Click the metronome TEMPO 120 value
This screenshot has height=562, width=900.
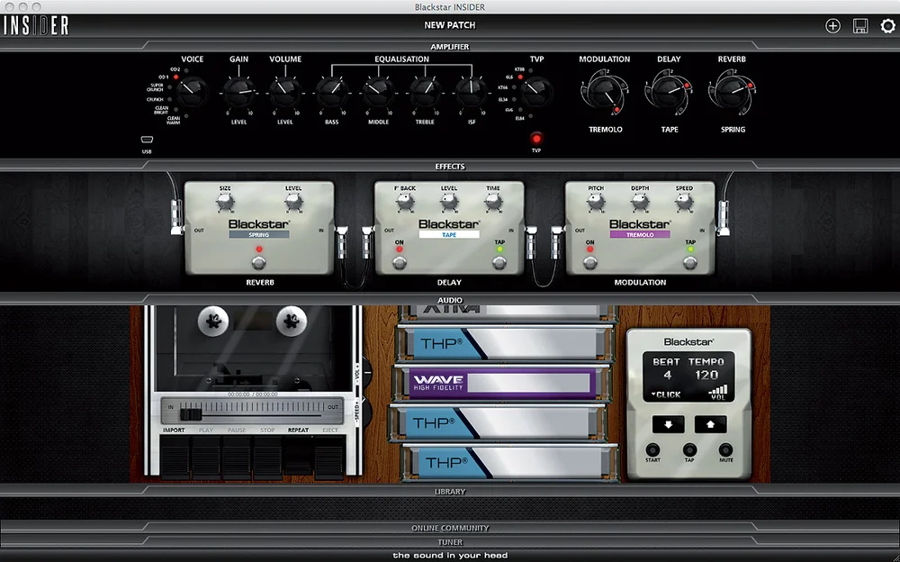click(x=706, y=376)
